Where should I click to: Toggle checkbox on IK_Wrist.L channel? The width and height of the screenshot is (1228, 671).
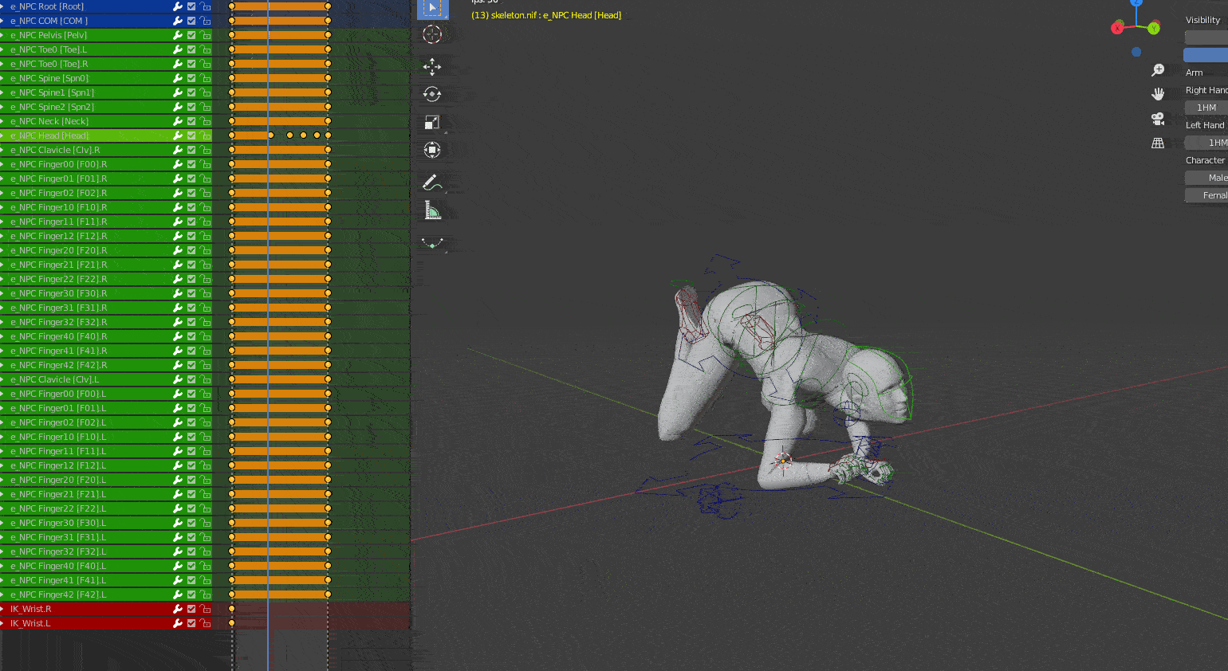pos(191,623)
